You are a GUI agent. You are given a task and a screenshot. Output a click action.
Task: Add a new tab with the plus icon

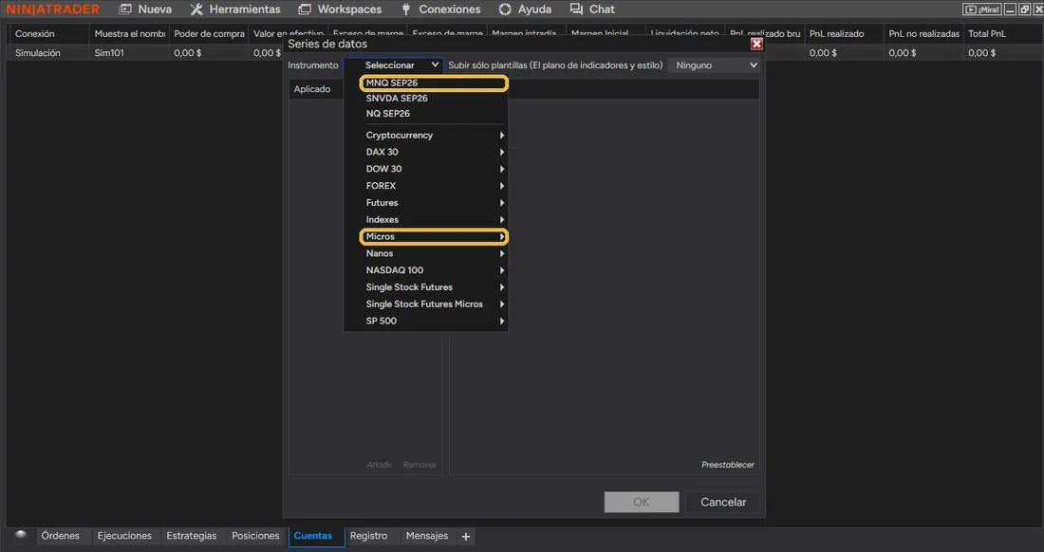point(465,537)
